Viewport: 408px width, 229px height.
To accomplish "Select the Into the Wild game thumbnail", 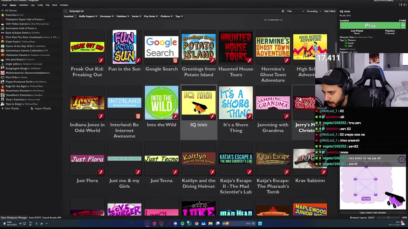I will coord(161,103).
